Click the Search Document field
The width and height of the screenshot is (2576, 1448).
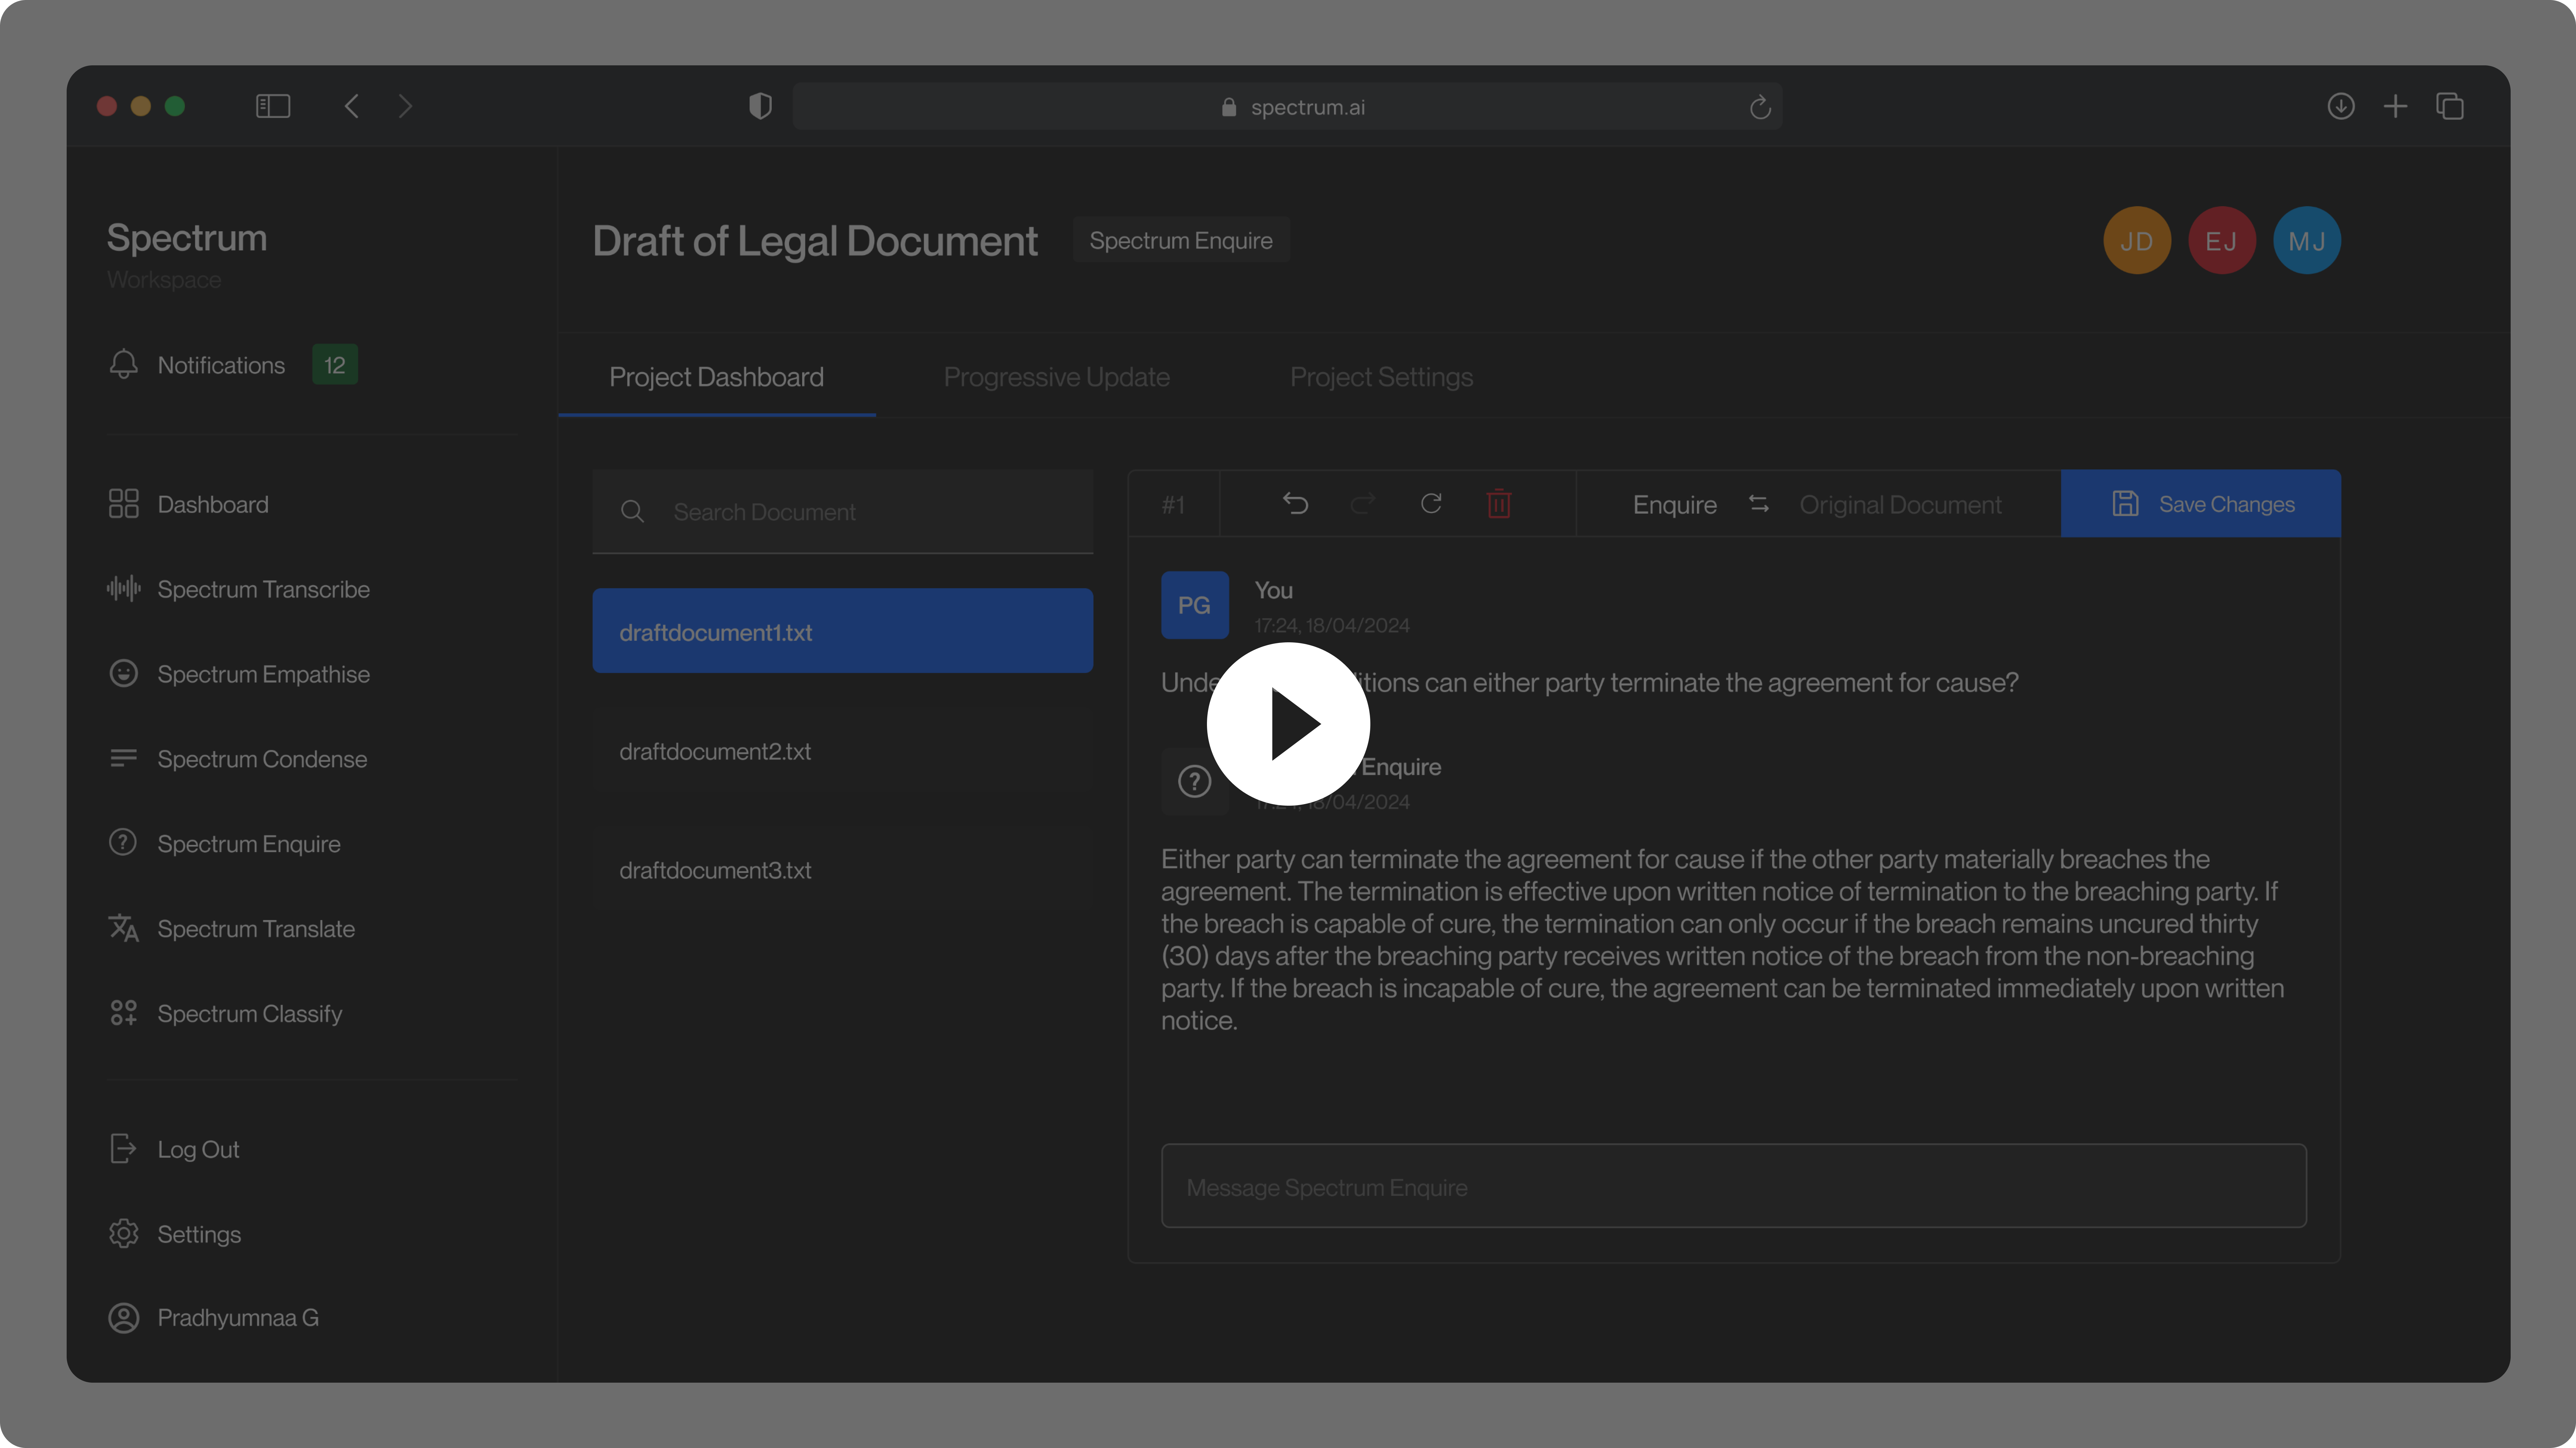pos(843,512)
